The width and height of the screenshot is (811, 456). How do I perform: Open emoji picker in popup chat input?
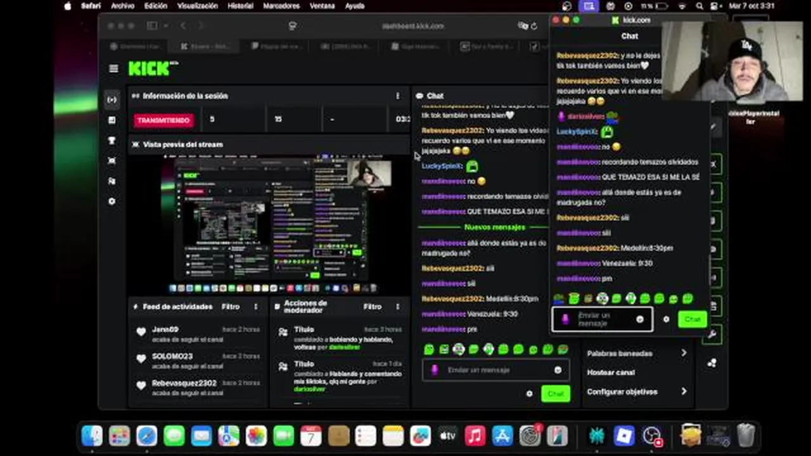point(640,319)
